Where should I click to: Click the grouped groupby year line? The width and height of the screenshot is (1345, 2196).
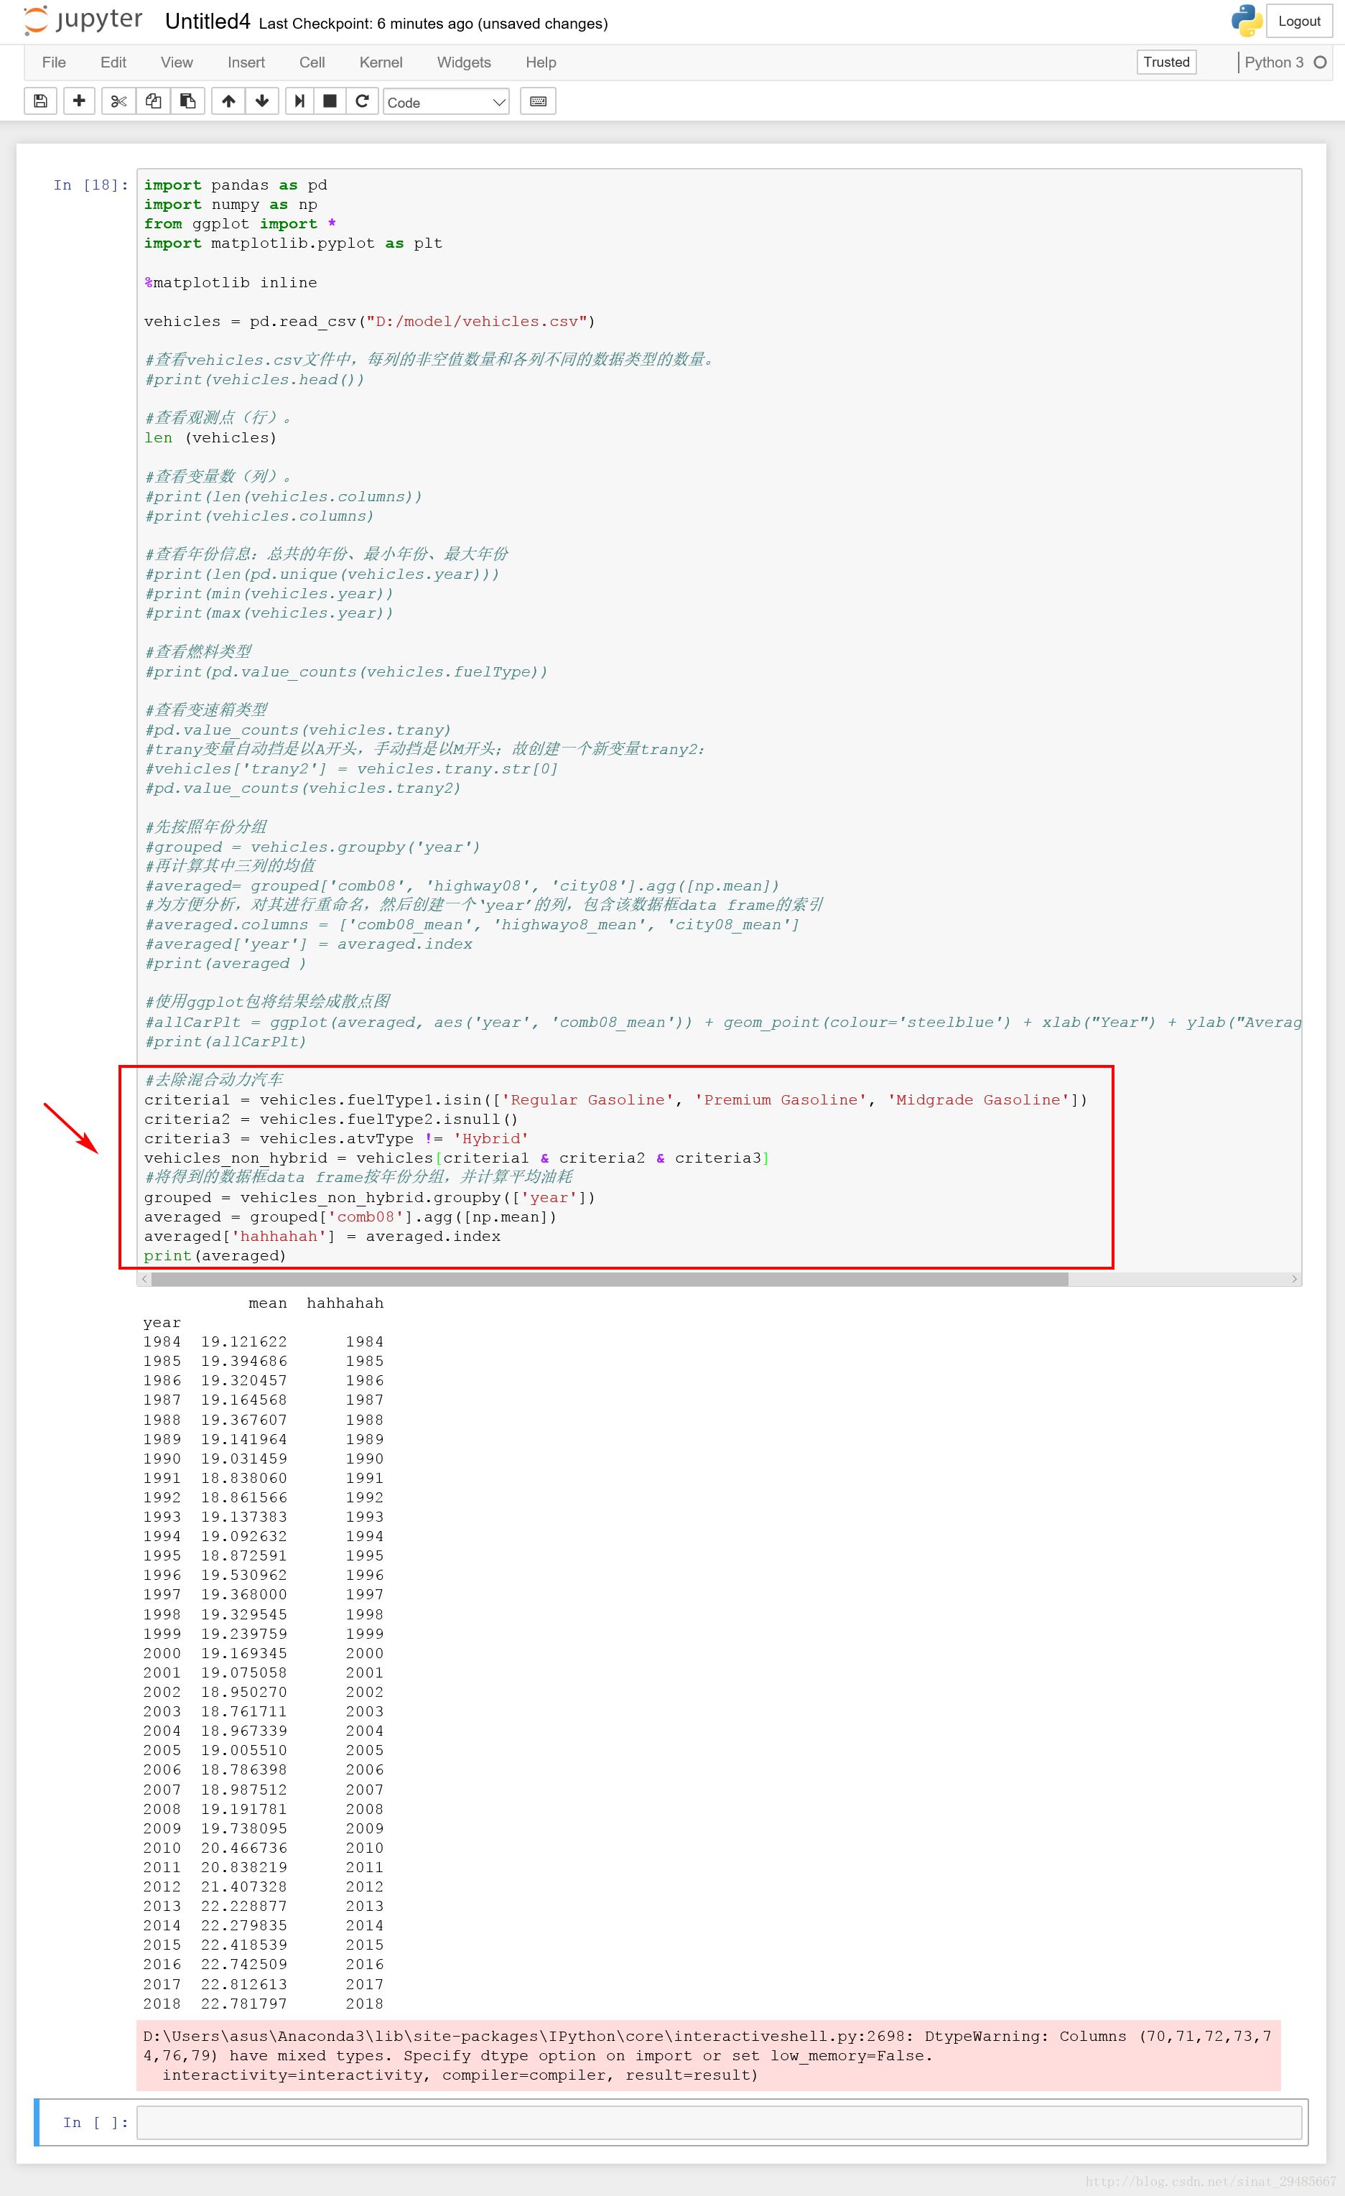click(369, 1197)
